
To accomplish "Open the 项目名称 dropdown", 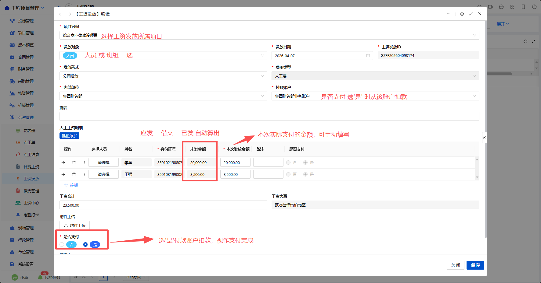I will [269, 35].
